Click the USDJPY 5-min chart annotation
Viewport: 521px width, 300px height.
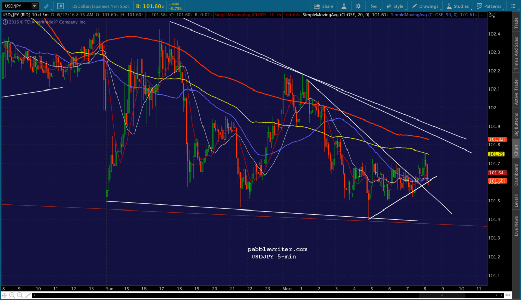tap(273, 256)
